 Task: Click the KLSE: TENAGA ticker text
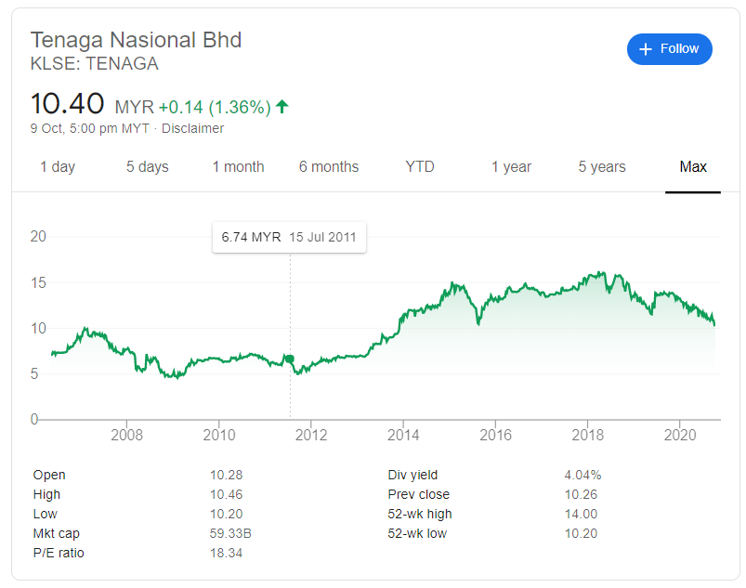pyautogui.click(x=94, y=64)
